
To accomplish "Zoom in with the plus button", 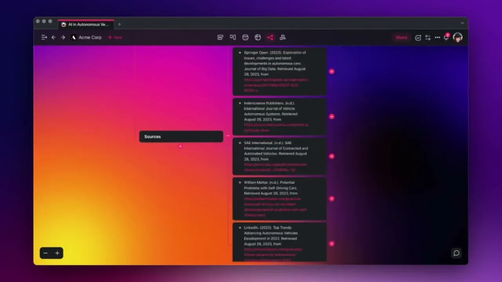I will pos(57,253).
